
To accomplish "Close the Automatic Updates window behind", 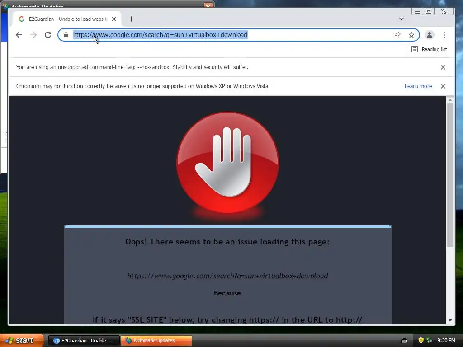I will [208, 5].
